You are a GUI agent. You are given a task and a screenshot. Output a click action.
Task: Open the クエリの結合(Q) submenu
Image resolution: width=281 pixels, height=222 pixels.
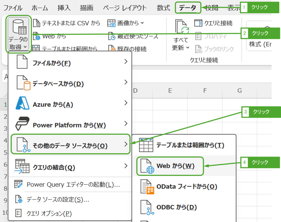click(x=70, y=166)
